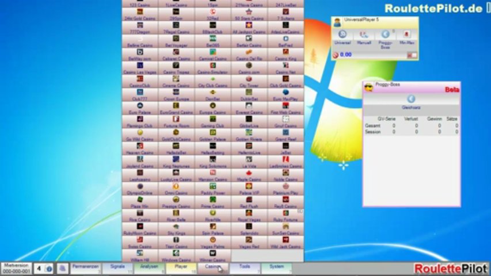Viewport: 491px width, 276px height.
Task: Expand the Tools menu
Action: click(245, 268)
